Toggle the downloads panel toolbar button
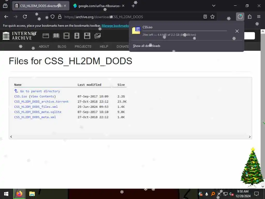 240,17
